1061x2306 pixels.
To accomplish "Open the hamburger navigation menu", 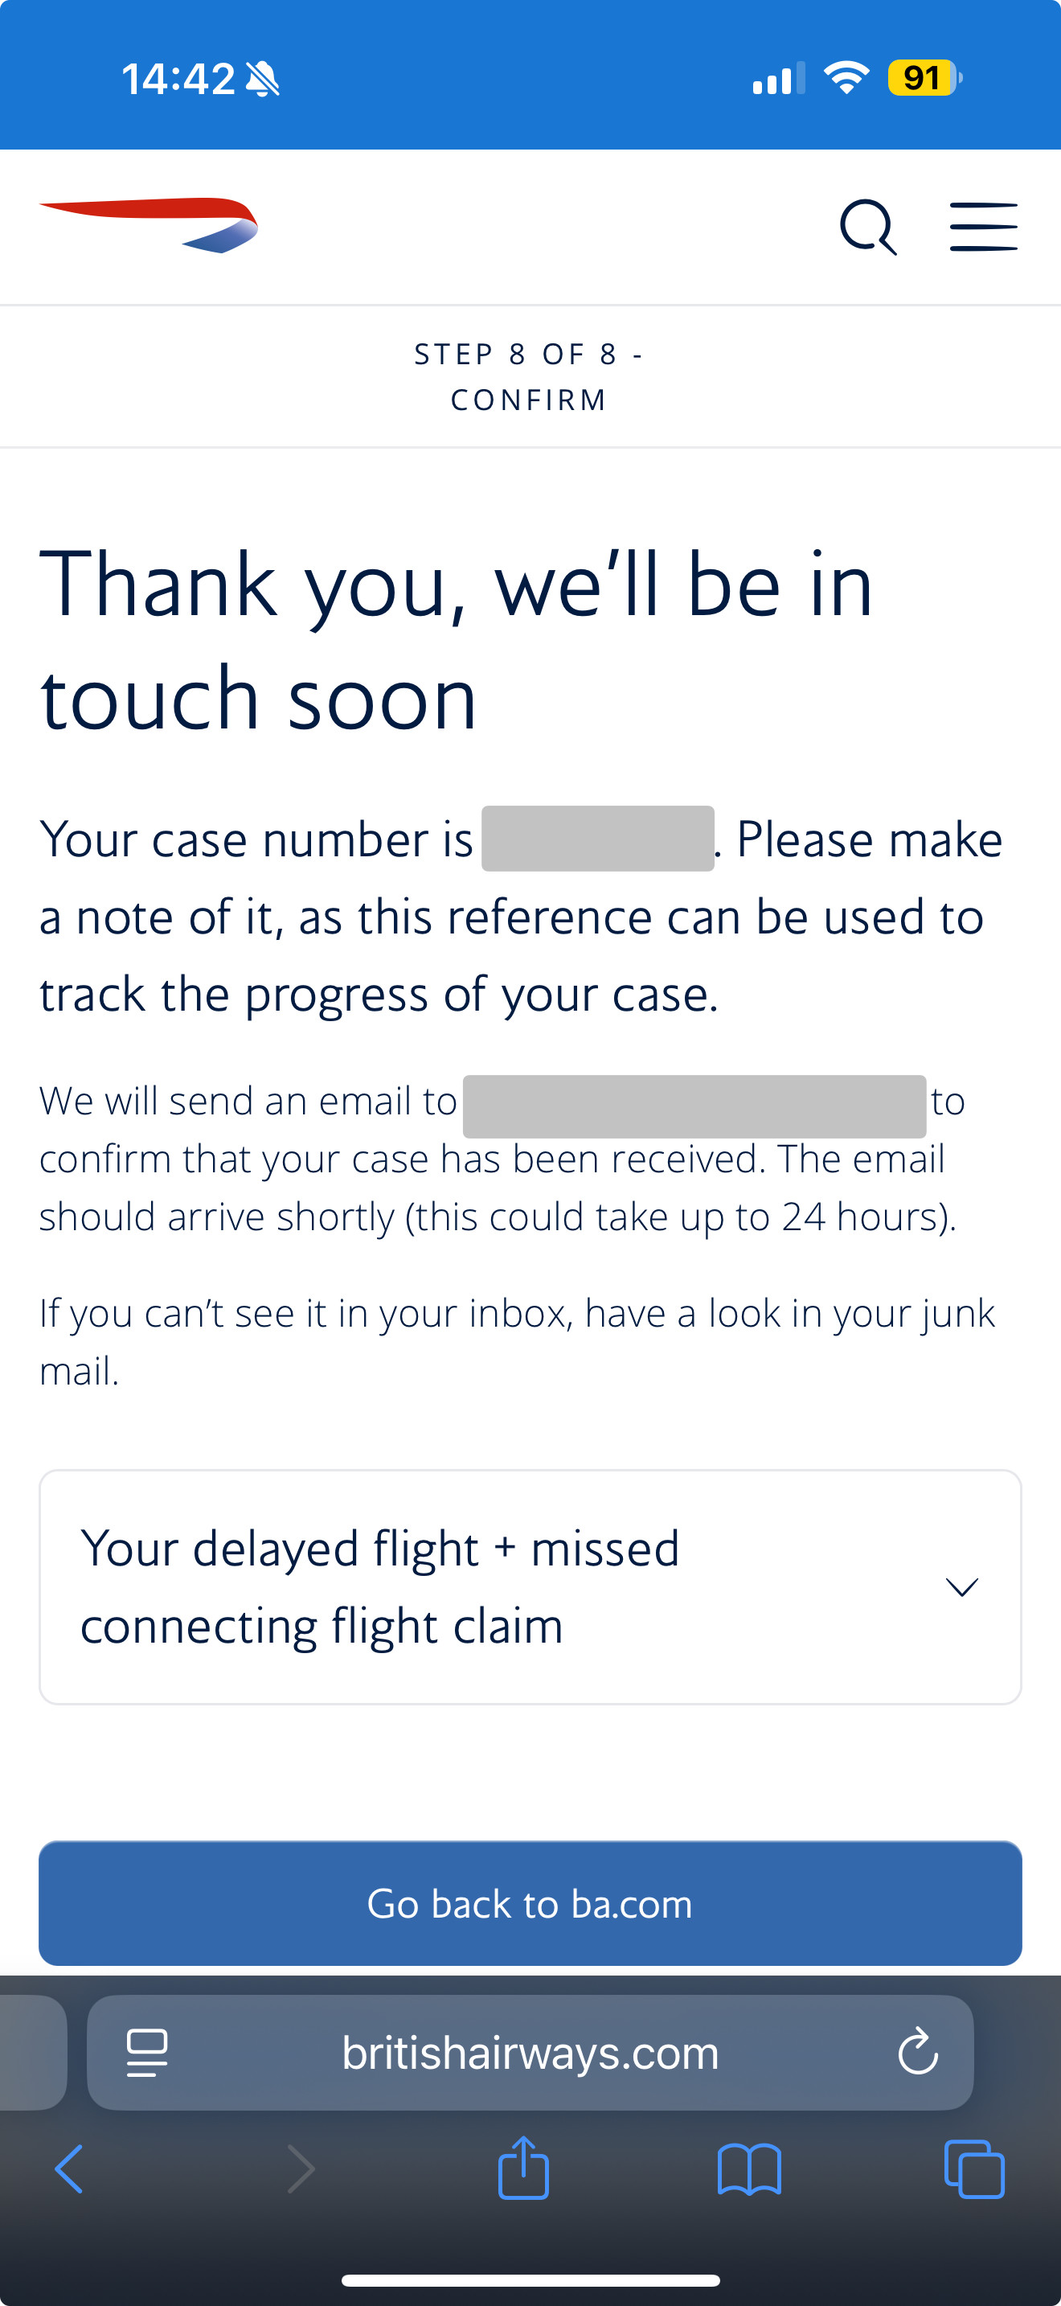I will [983, 227].
